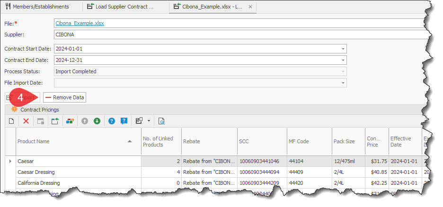Click the gray up arrow icon
The height and width of the screenshot is (207, 443).
pyautogui.click(x=85, y=121)
